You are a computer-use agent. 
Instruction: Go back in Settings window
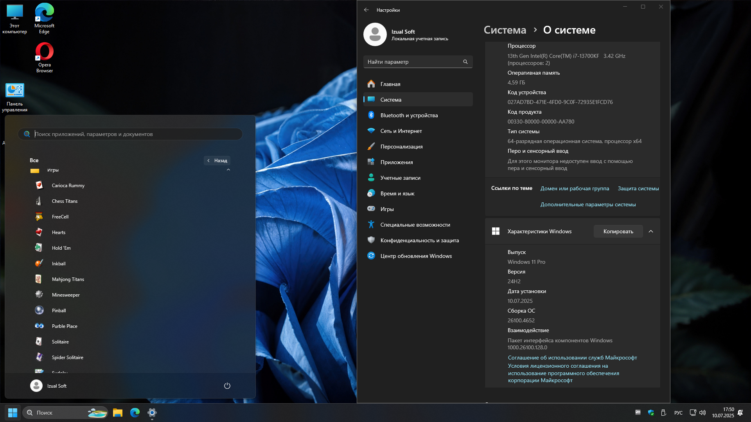pyautogui.click(x=366, y=10)
